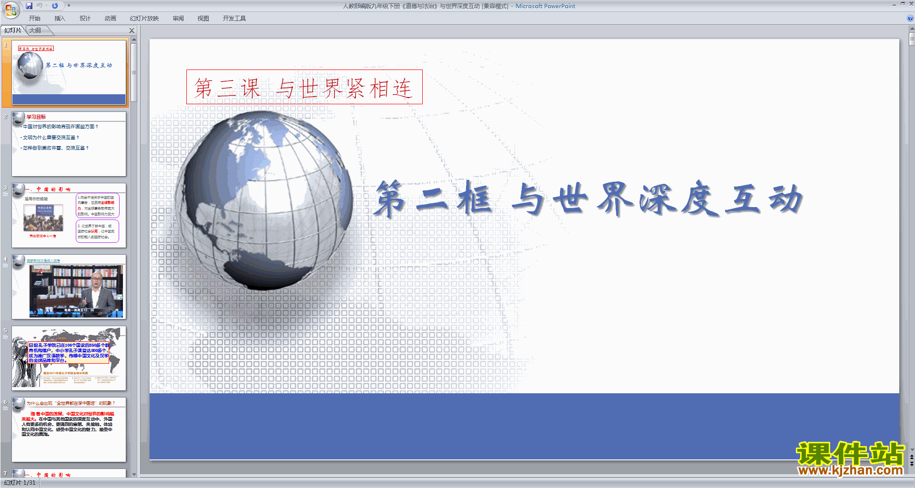Open the 开发工具 ribbon tab
The image size is (915, 488).
(x=234, y=19)
